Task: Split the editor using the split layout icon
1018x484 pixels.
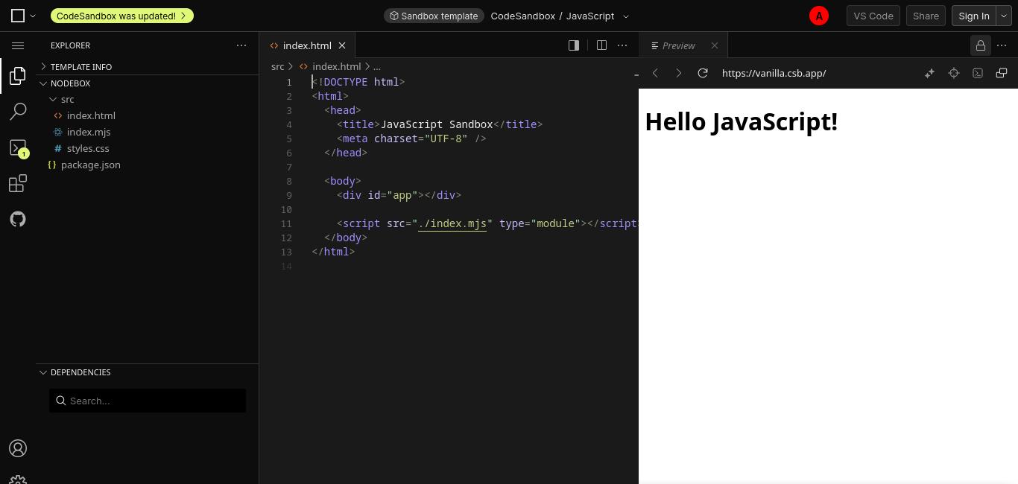Action: (601, 45)
